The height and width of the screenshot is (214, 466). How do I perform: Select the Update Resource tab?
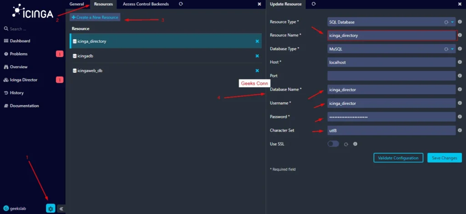pos(286,4)
